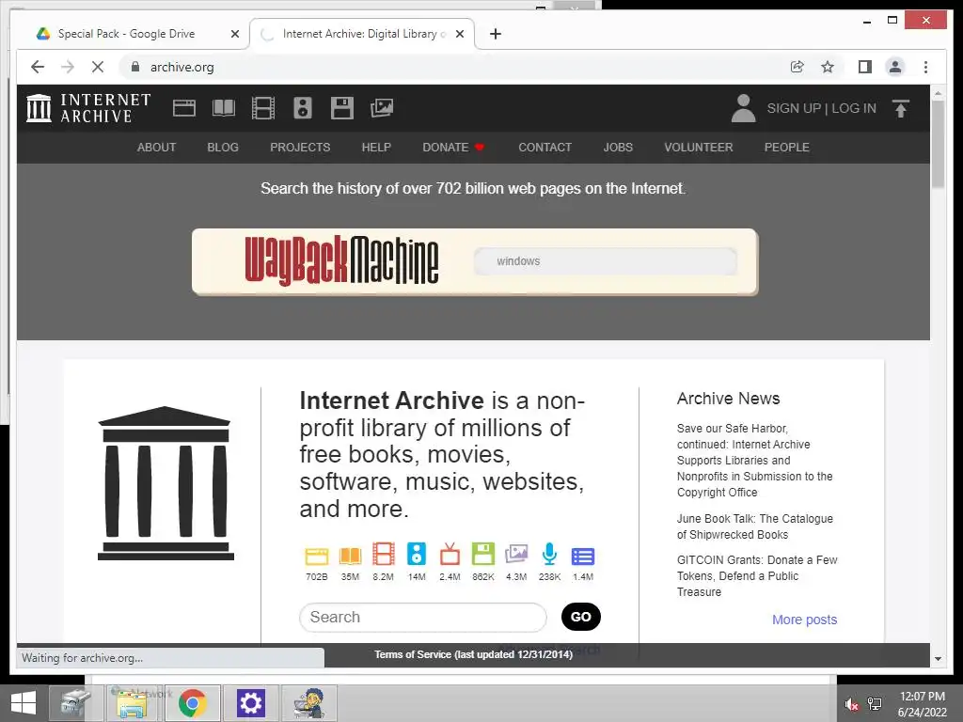This screenshot has height=722, width=963.
Task: Open the BLOG menu item
Action: pyautogui.click(x=223, y=148)
